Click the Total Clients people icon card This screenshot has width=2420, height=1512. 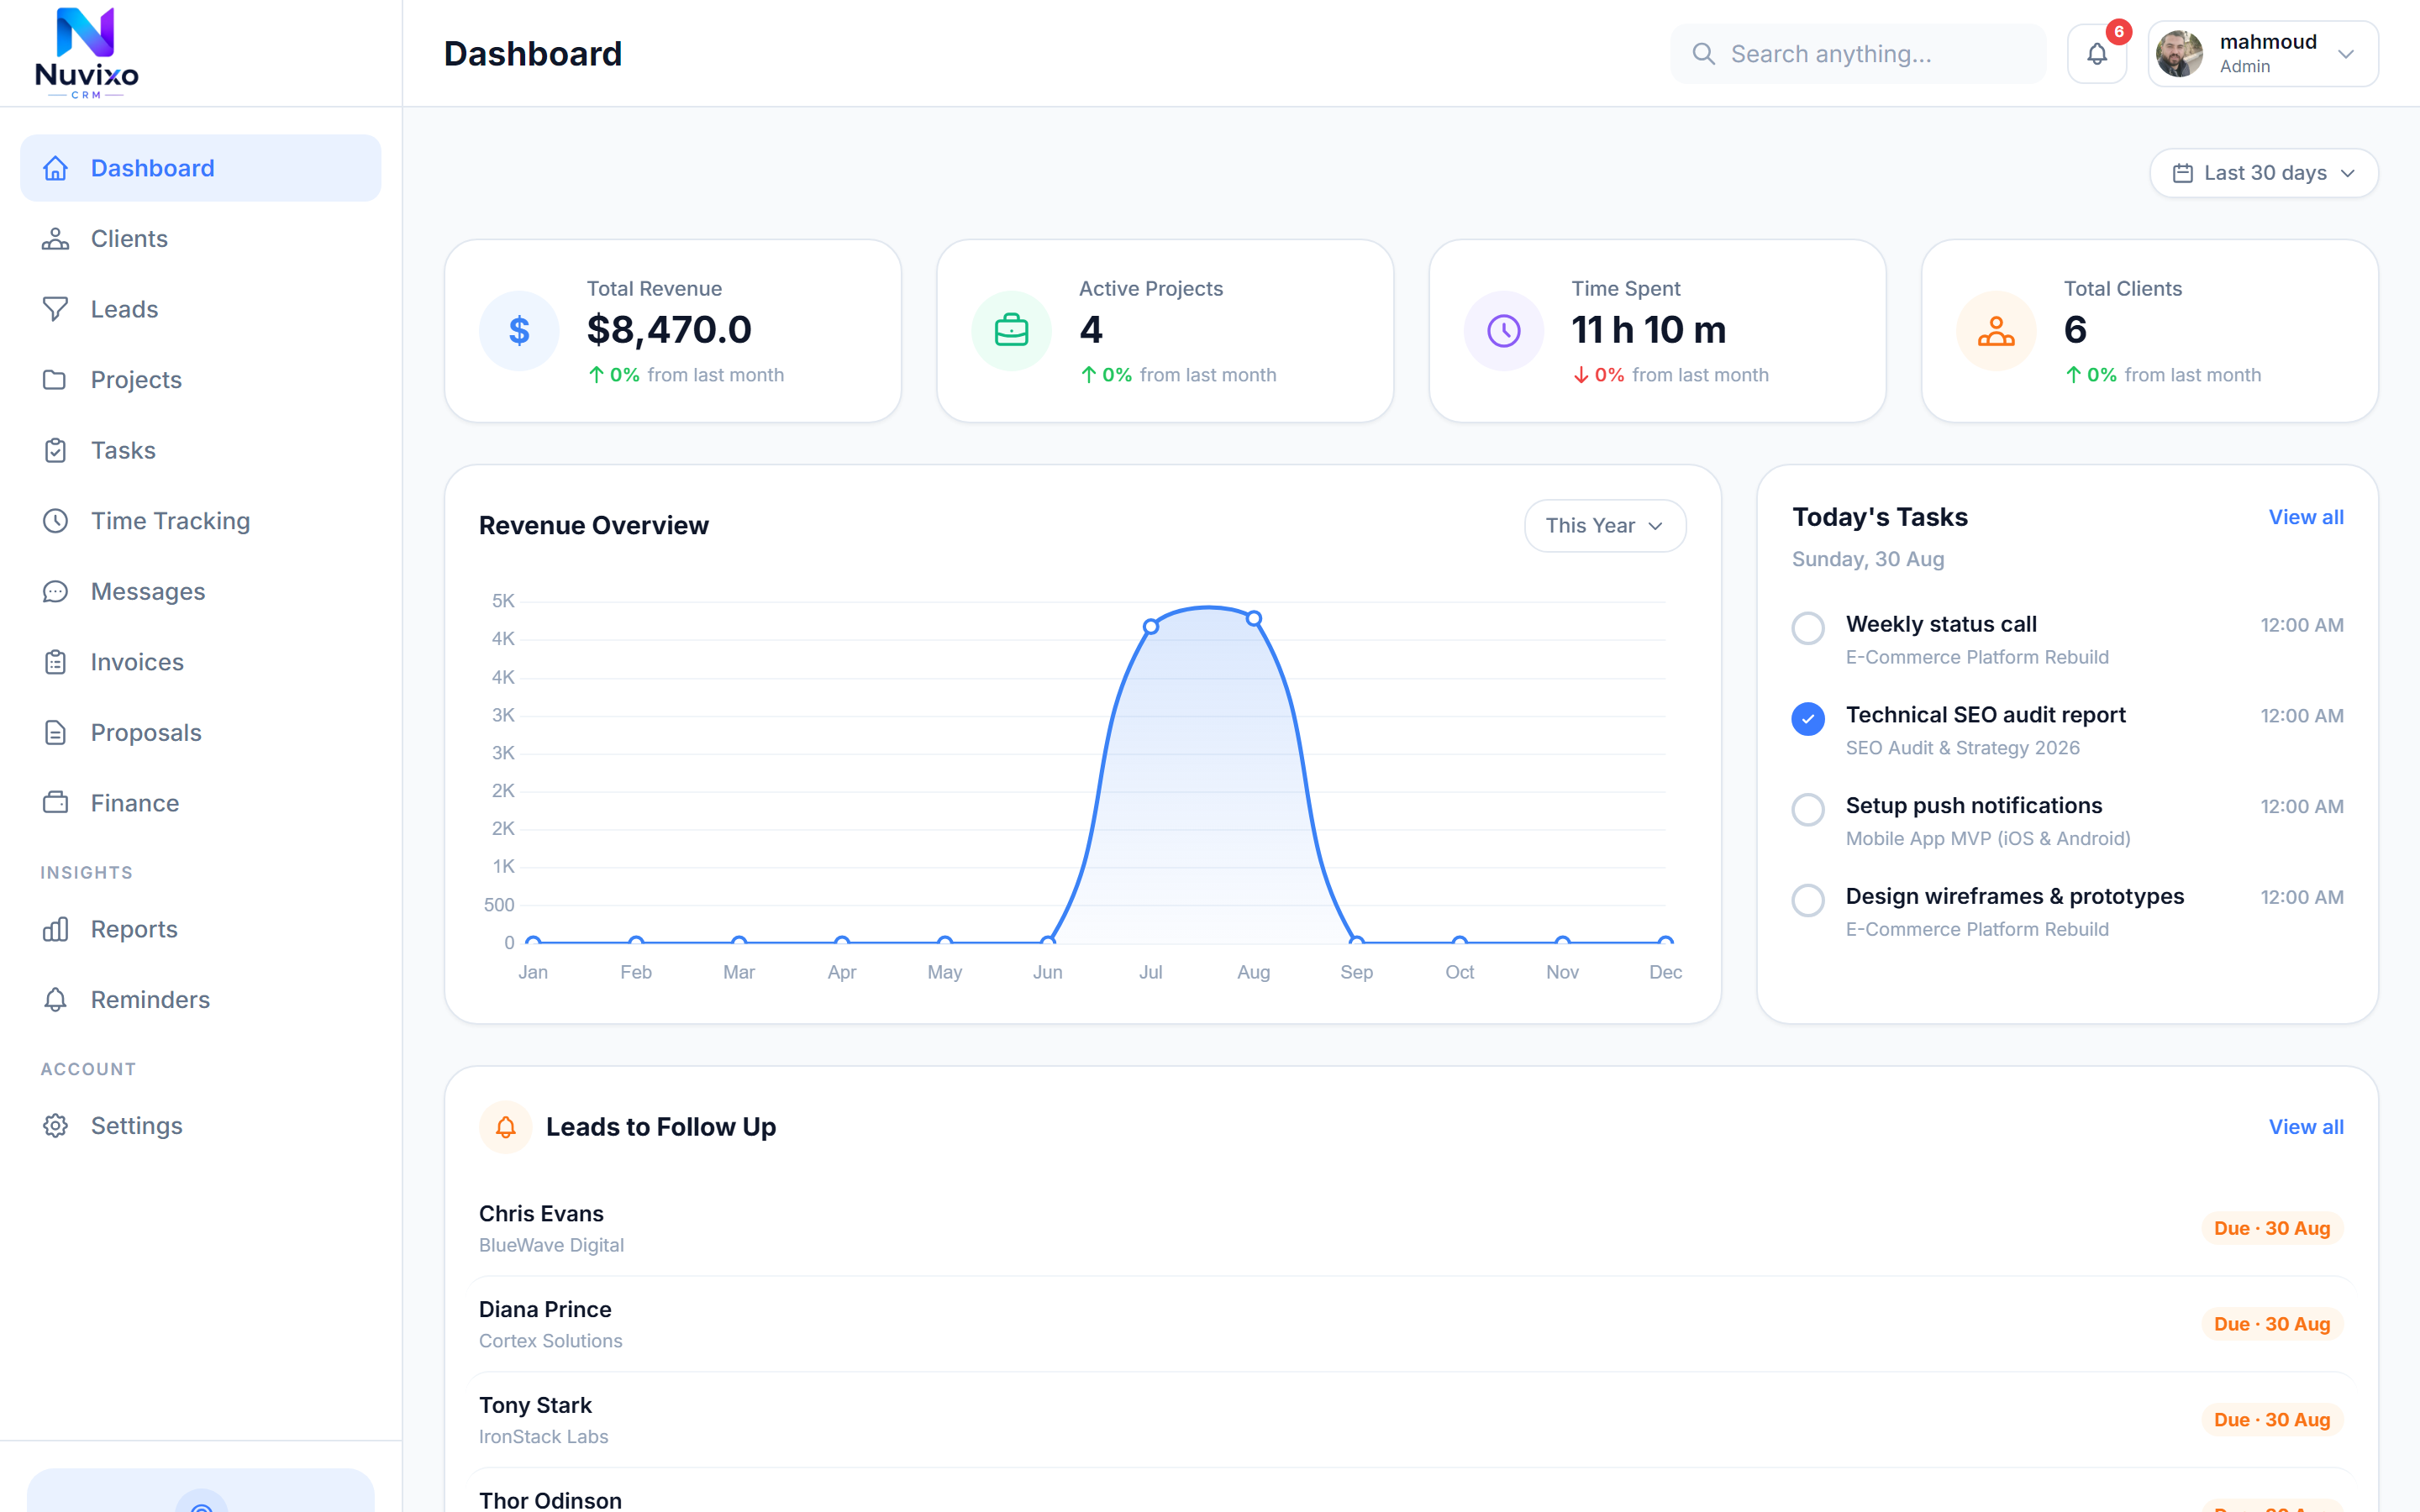click(x=1996, y=331)
